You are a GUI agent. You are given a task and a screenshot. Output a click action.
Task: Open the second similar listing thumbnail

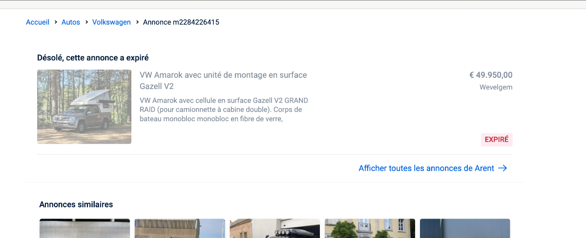click(x=180, y=228)
